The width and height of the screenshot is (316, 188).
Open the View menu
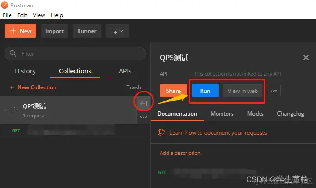39,15
